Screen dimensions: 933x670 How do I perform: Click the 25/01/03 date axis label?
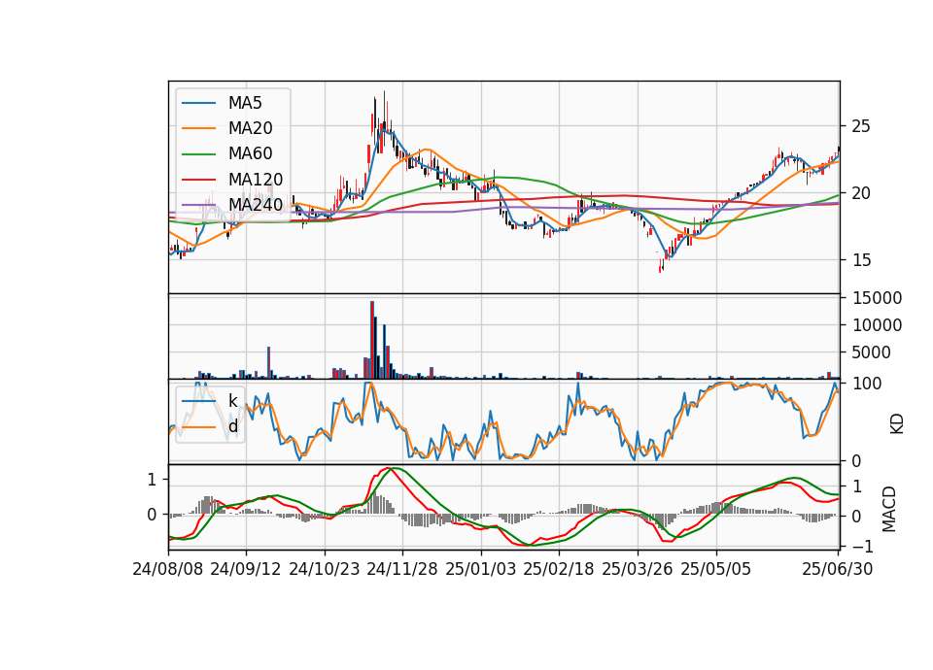[481, 570]
